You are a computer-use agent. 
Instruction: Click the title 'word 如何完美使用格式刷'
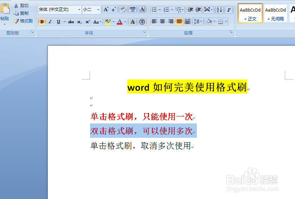point(187,87)
